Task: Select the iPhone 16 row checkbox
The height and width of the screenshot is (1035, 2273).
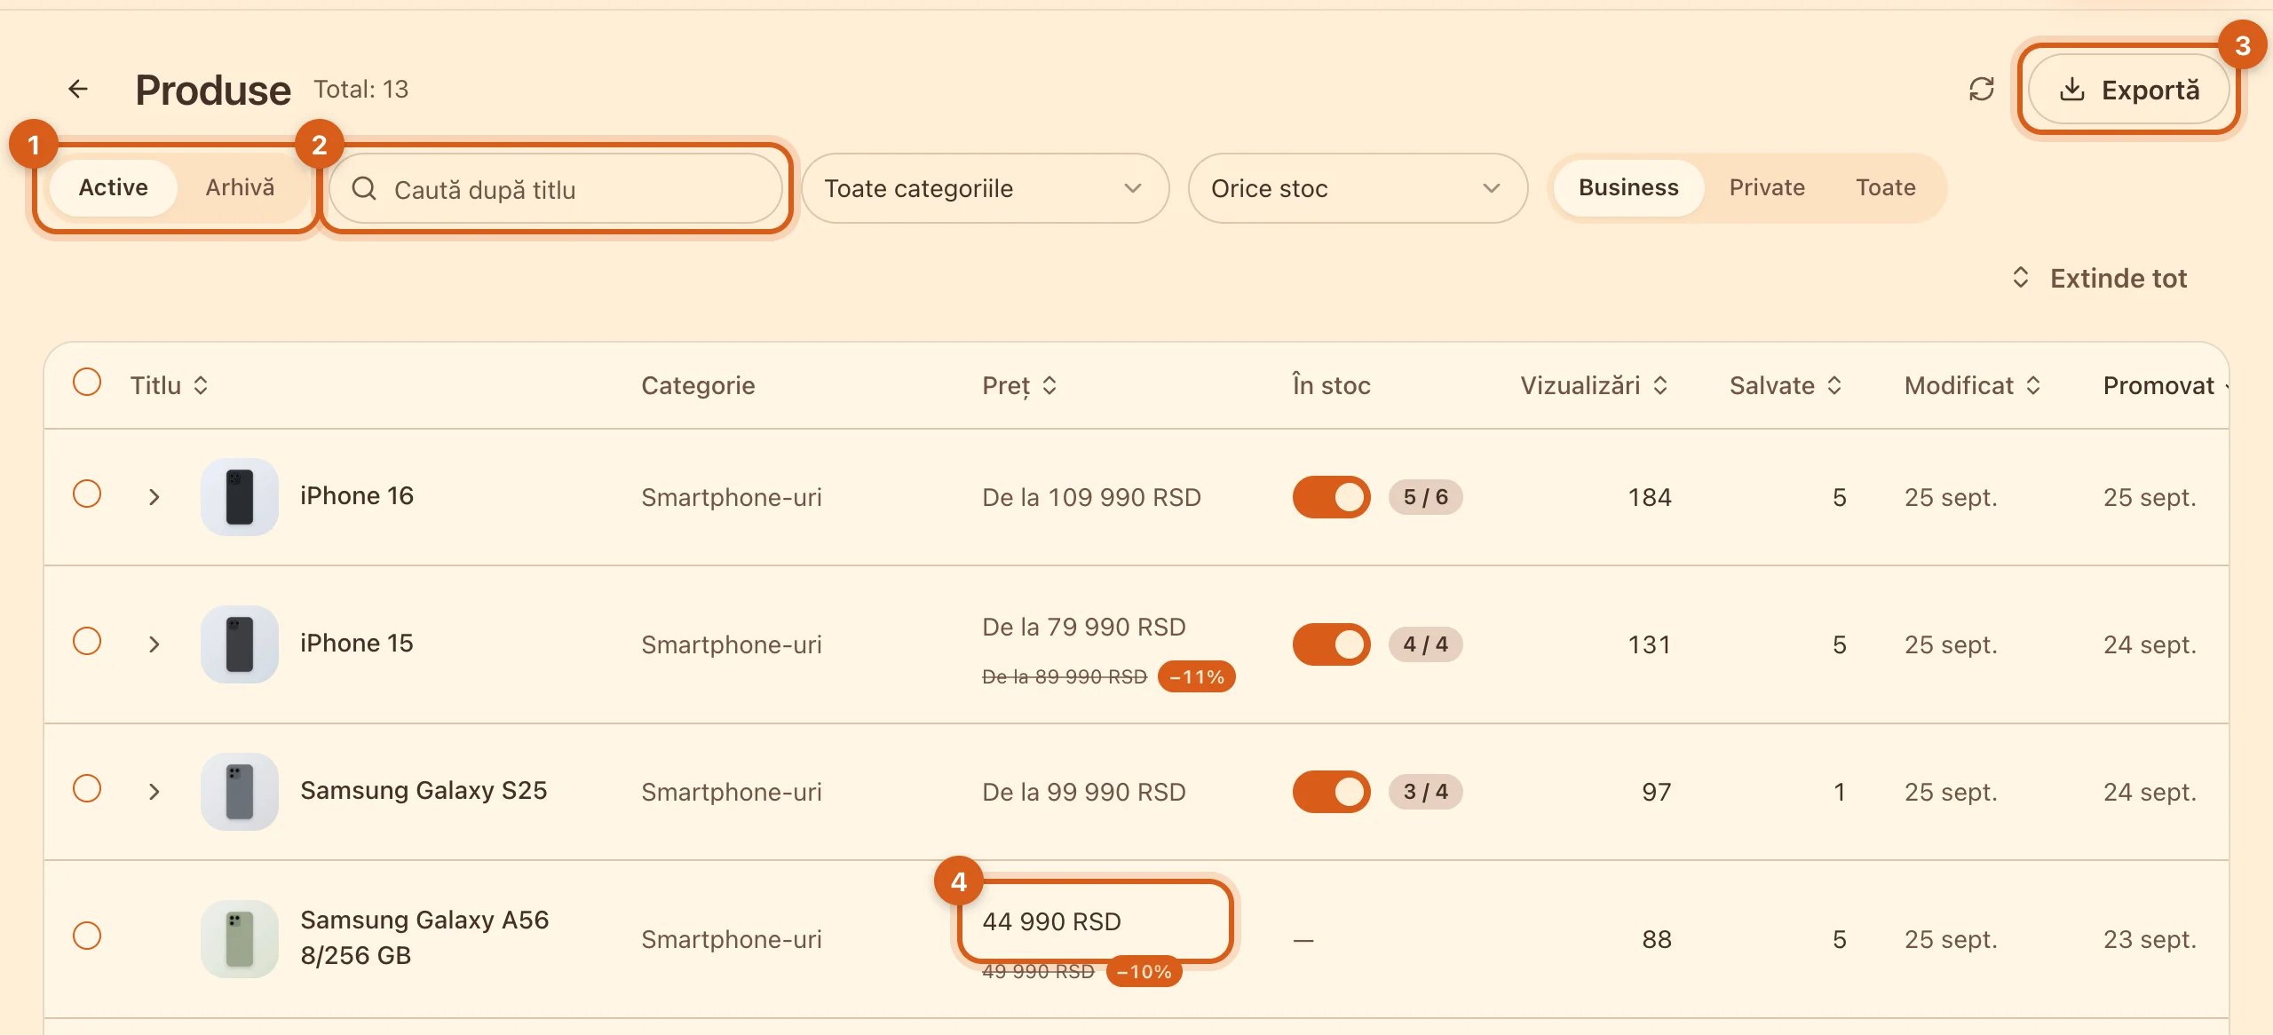Action: (x=87, y=494)
